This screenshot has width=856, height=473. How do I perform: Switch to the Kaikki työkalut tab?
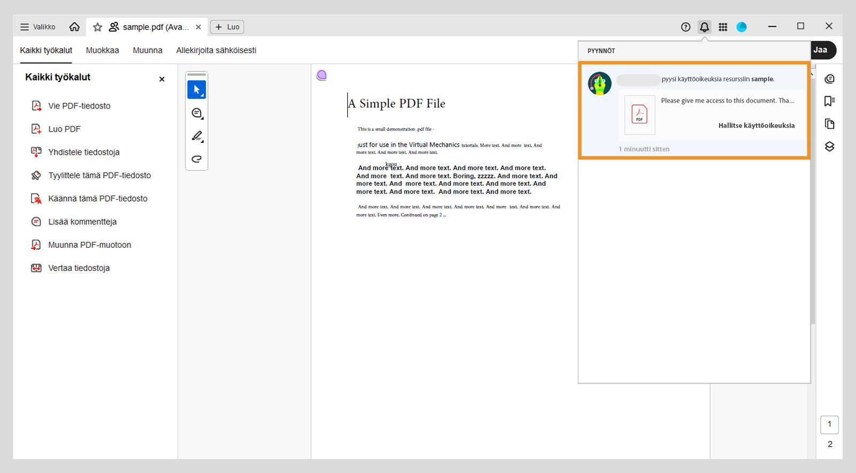(46, 50)
